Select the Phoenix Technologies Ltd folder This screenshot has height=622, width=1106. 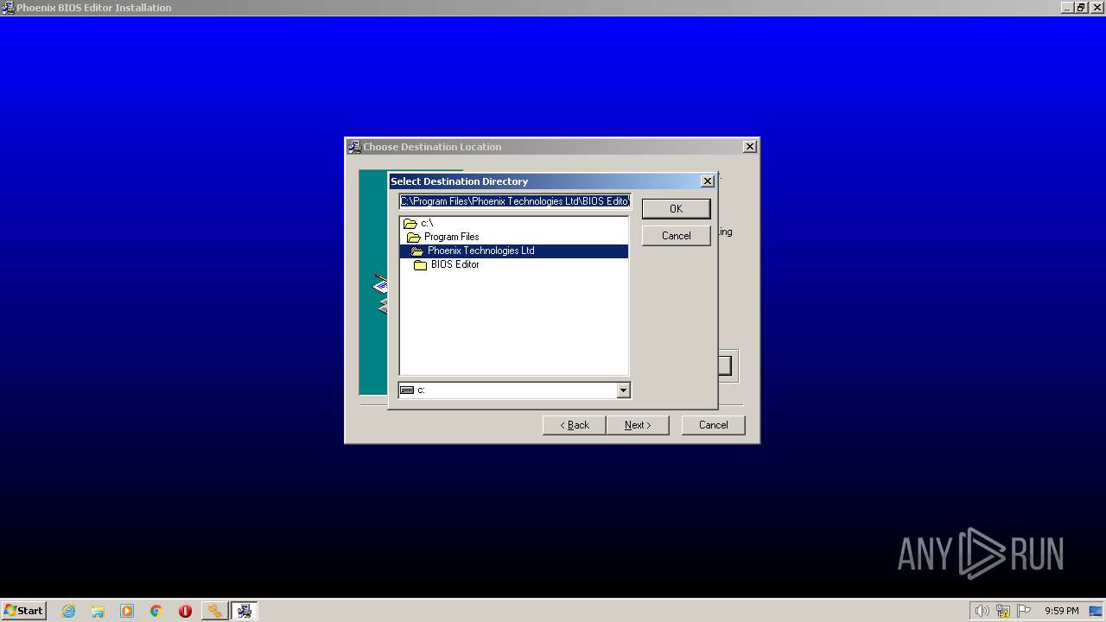point(513,251)
